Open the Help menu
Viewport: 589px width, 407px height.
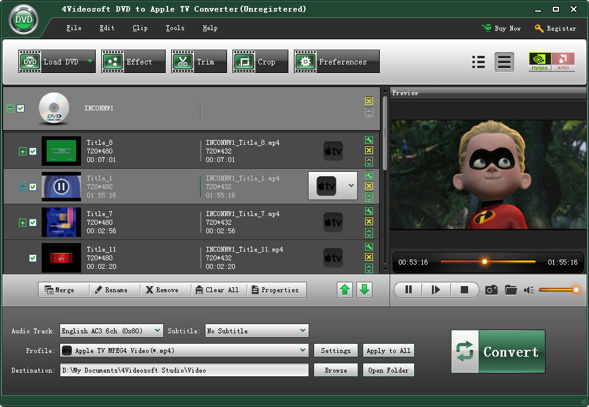[x=210, y=28]
